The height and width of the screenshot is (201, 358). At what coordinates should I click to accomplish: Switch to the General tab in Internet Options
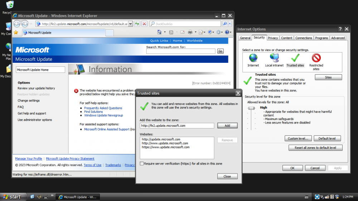pos(245,38)
